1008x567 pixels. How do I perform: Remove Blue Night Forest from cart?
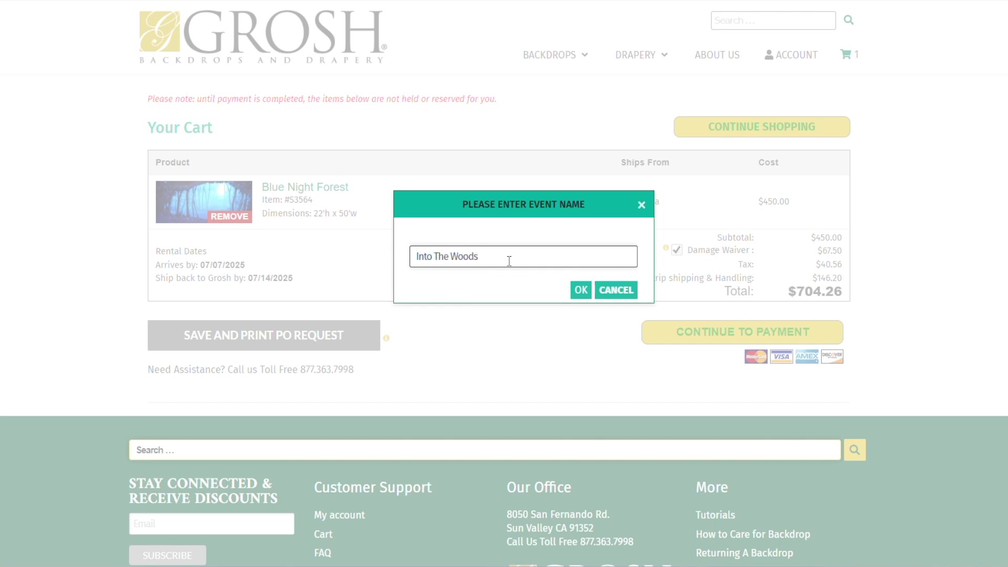click(x=229, y=217)
